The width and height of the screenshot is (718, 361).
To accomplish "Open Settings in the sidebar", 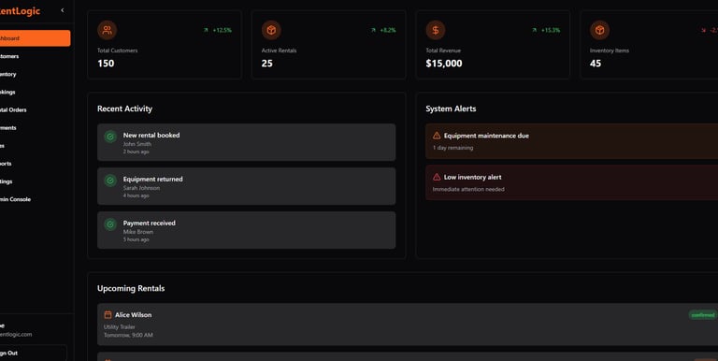I will click(35, 181).
